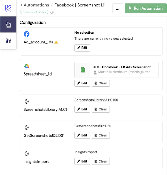Clear the Spreadsheet_id value
167x175 pixels.
coord(101,83)
